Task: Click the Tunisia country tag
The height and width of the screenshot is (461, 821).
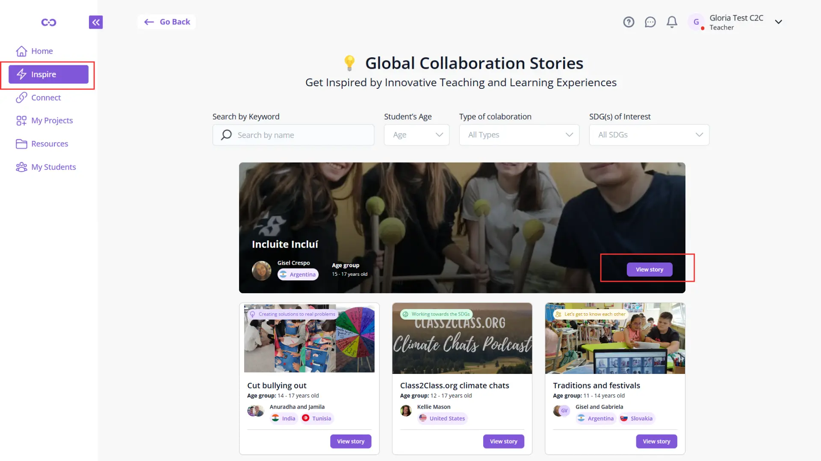Action: coord(317,418)
